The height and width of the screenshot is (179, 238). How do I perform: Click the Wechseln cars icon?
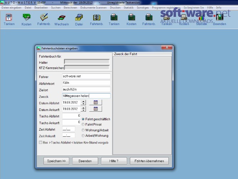pos(61,18)
